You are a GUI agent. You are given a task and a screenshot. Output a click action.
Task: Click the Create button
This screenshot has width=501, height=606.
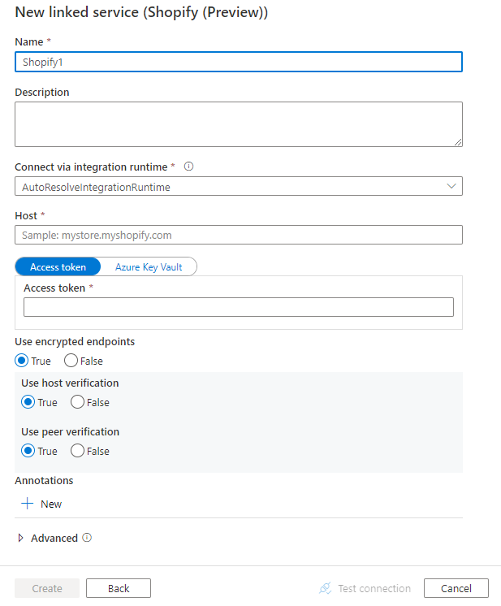(47, 588)
